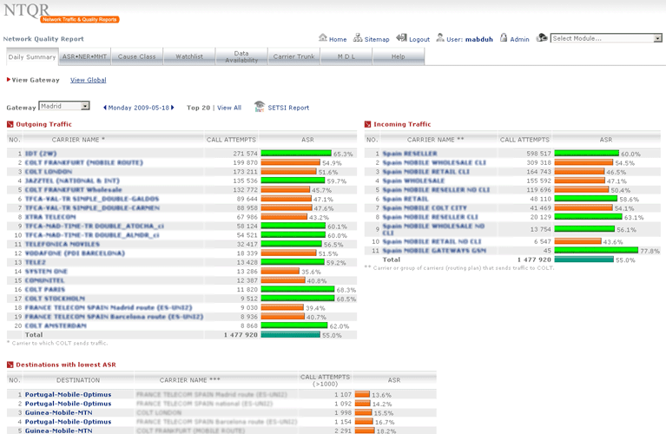Click the Home icon in header
Viewport: 666px width, 434px height.
[x=323, y=38]
